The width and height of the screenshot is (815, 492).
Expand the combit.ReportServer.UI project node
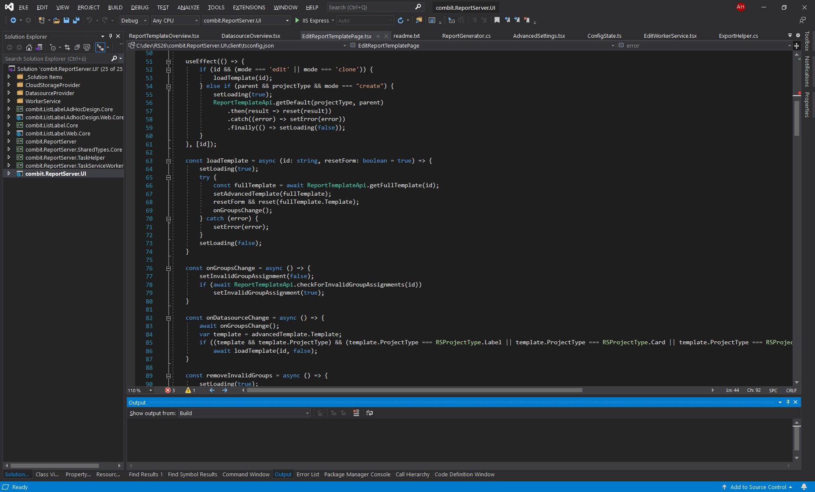pyautogui.click(x=8, y=174)
